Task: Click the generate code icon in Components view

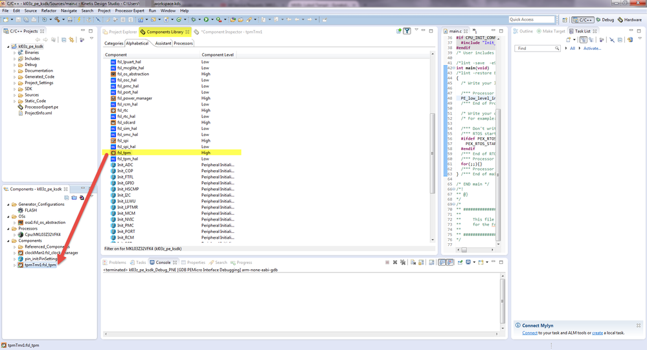Action: pos(82,197)
